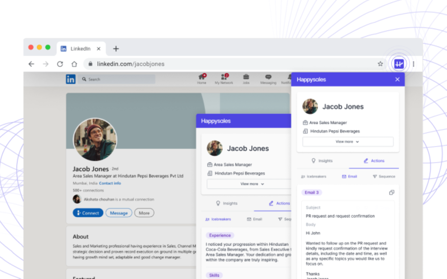Click the LinkedIn logo in the site header
The width and height of the screenshot is (447, 279).
70,79
